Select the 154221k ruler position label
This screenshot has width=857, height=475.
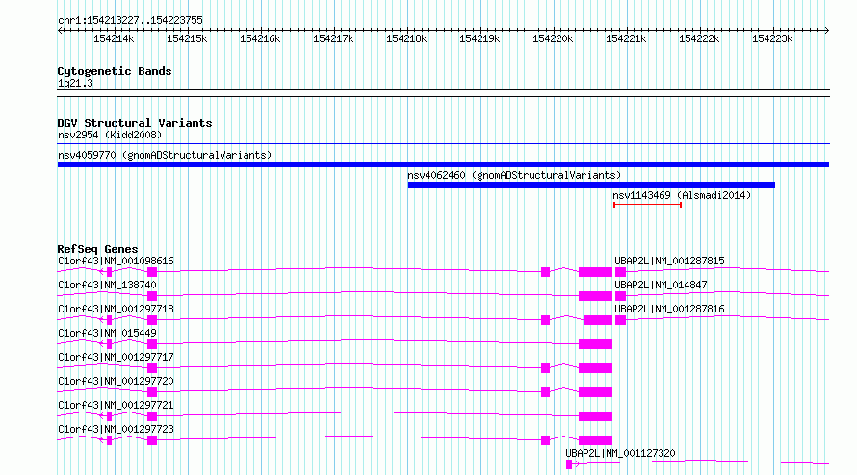click(626, 38)
